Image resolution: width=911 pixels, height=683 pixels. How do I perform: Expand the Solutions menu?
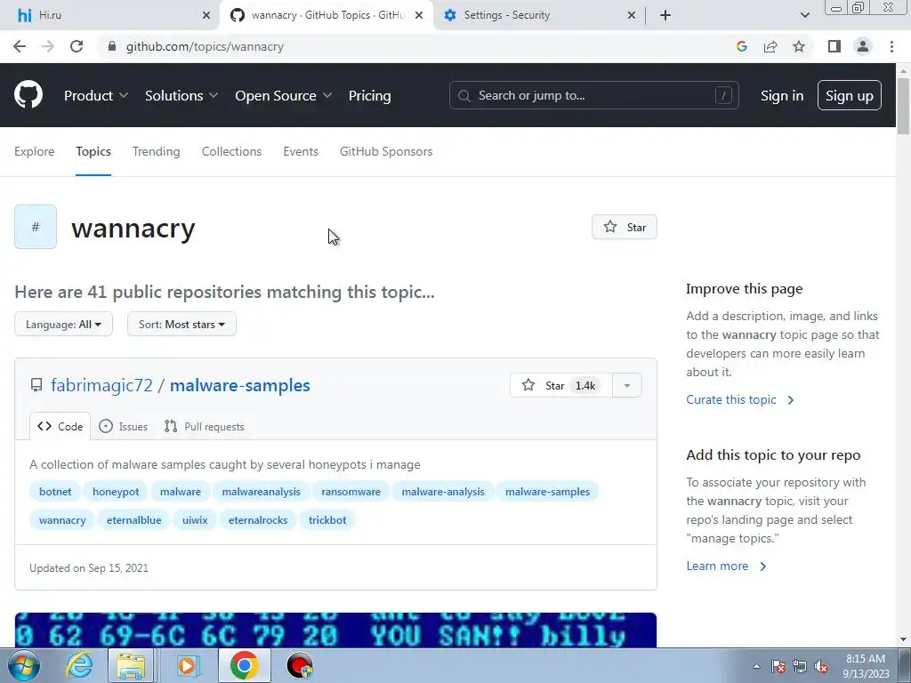point(181,95)
